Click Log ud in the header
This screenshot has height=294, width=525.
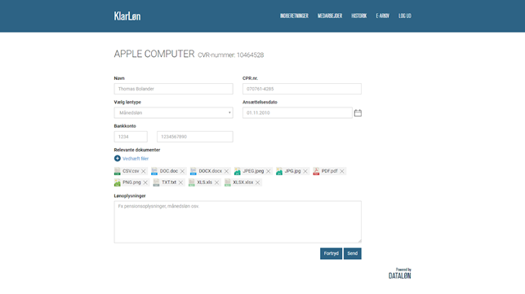tap(405, 15)
